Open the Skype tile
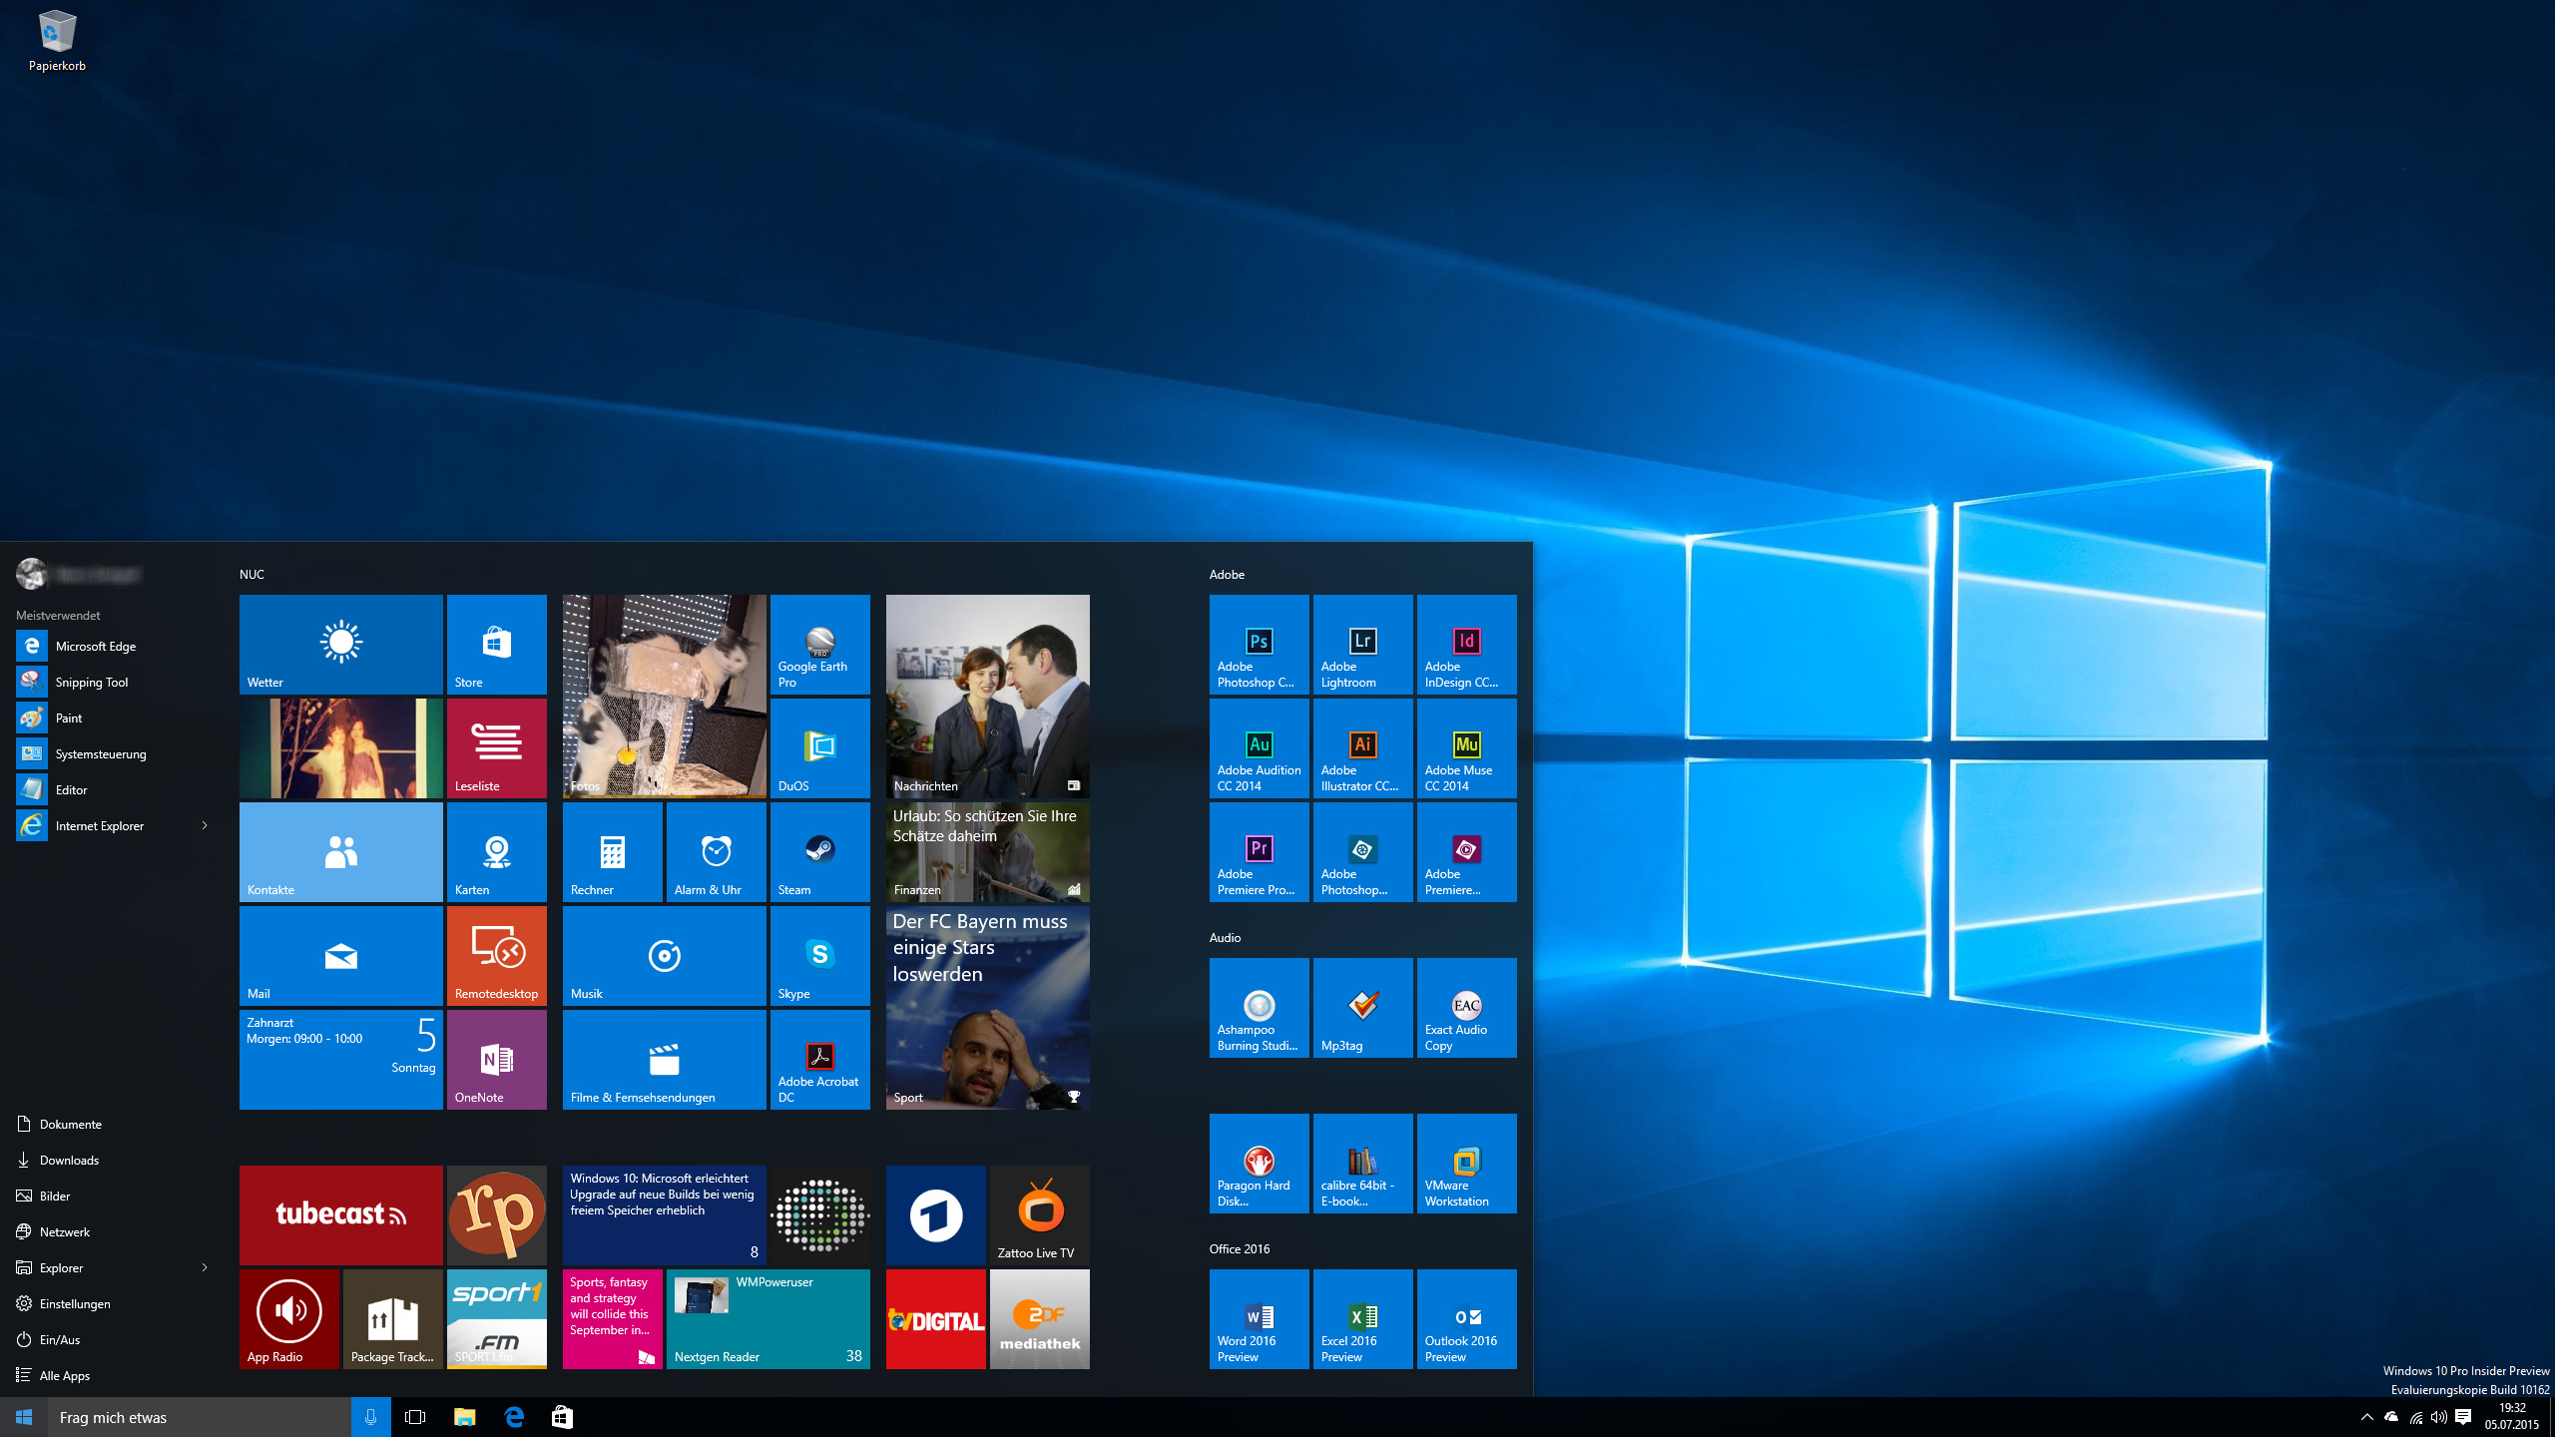The height and width of the screenshot is (1437, 2555). 819,956
